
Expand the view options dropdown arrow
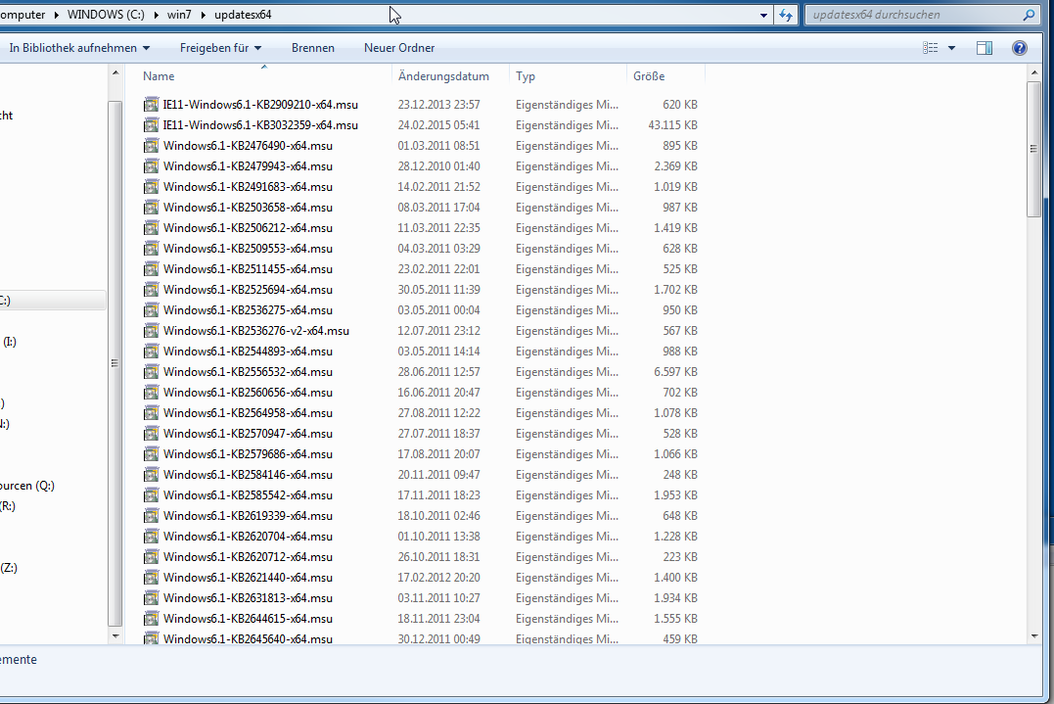[x=951, y=48]
